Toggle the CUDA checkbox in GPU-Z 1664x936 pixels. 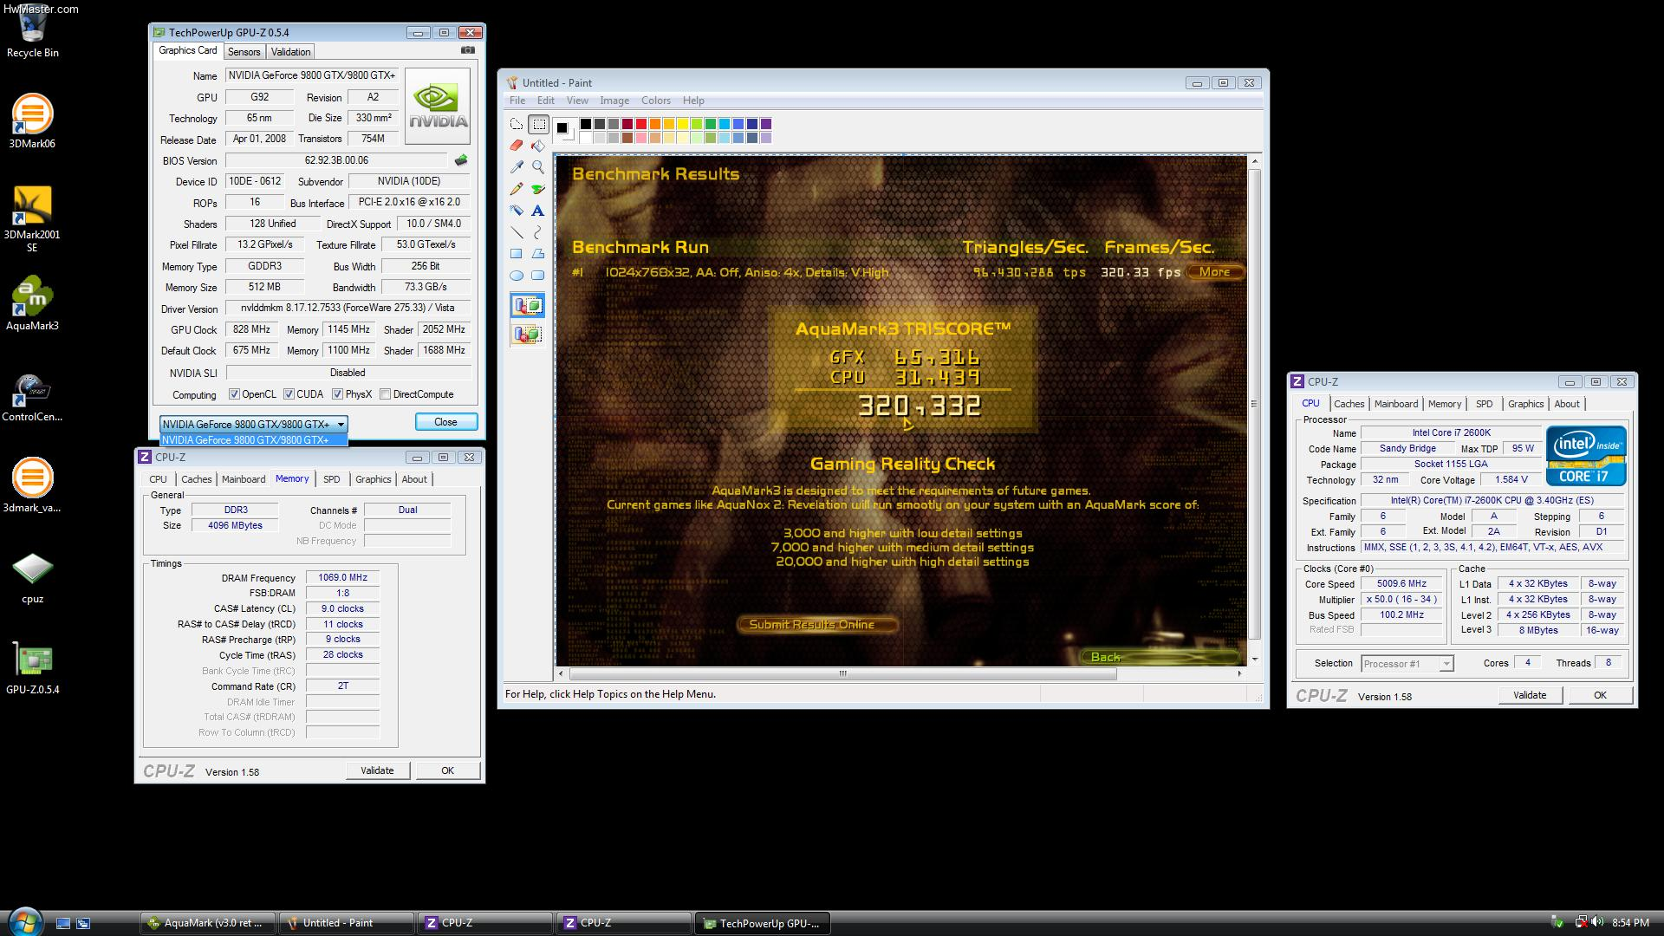pyautogui.click(x=289, y=394)
